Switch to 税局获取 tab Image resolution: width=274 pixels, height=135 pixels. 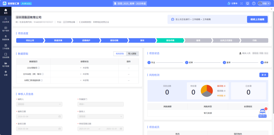120,54
